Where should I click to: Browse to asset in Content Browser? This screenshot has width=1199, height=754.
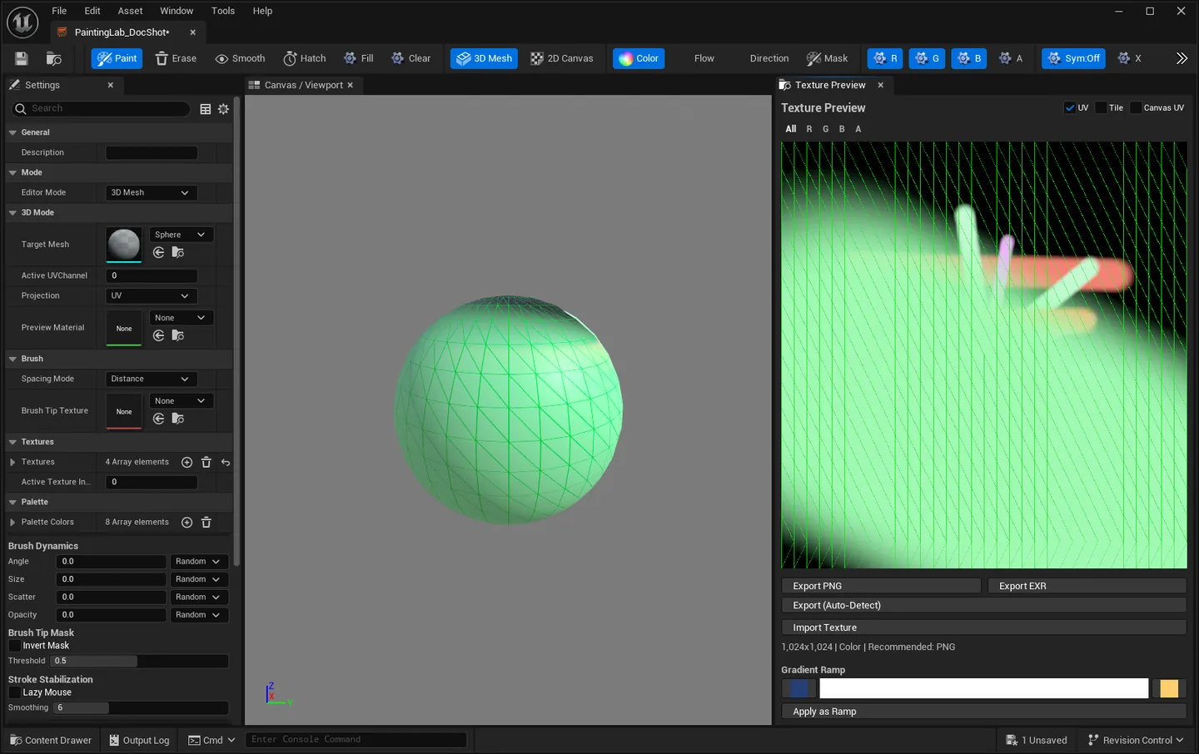(x=54, y=58)
